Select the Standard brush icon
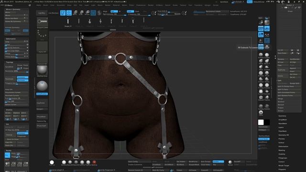The height and width of the screenshot is (172, 306). coord(261,55)
